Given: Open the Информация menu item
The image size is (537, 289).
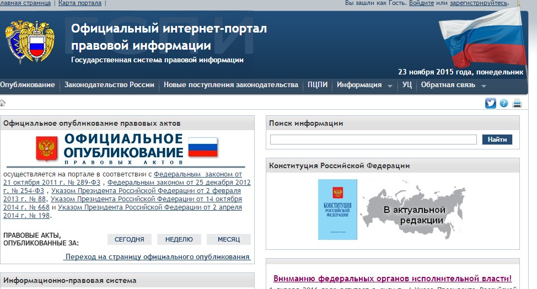Looking at the screenshot, I should (359, 85).
